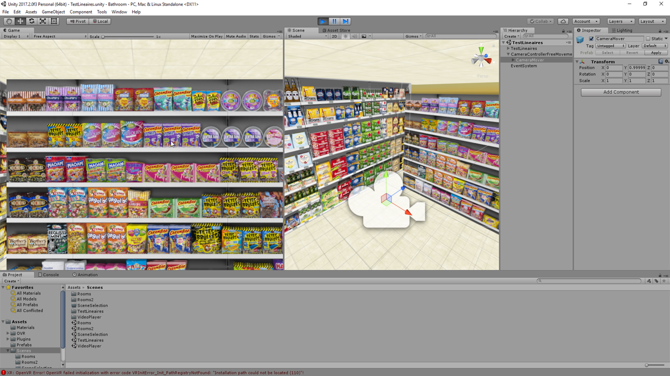Switch to the Console tab
This screenshot has width=670, height=376.
(x=48, y=275)
